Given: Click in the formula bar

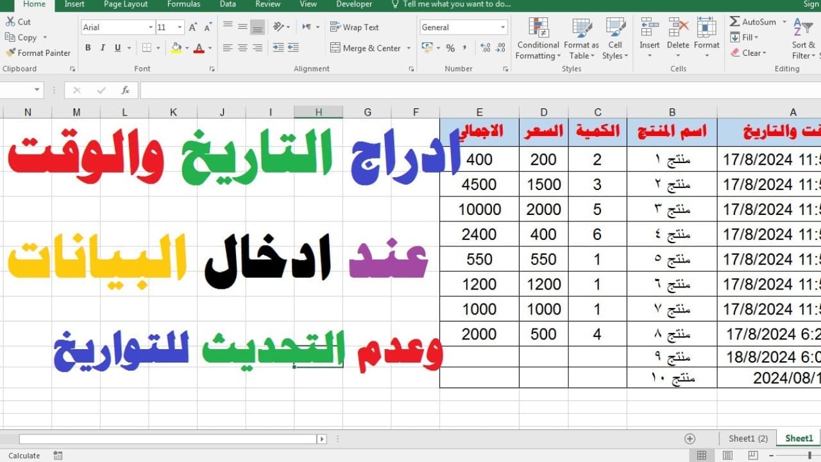Looking at the screenshot, I should [480, 90].
